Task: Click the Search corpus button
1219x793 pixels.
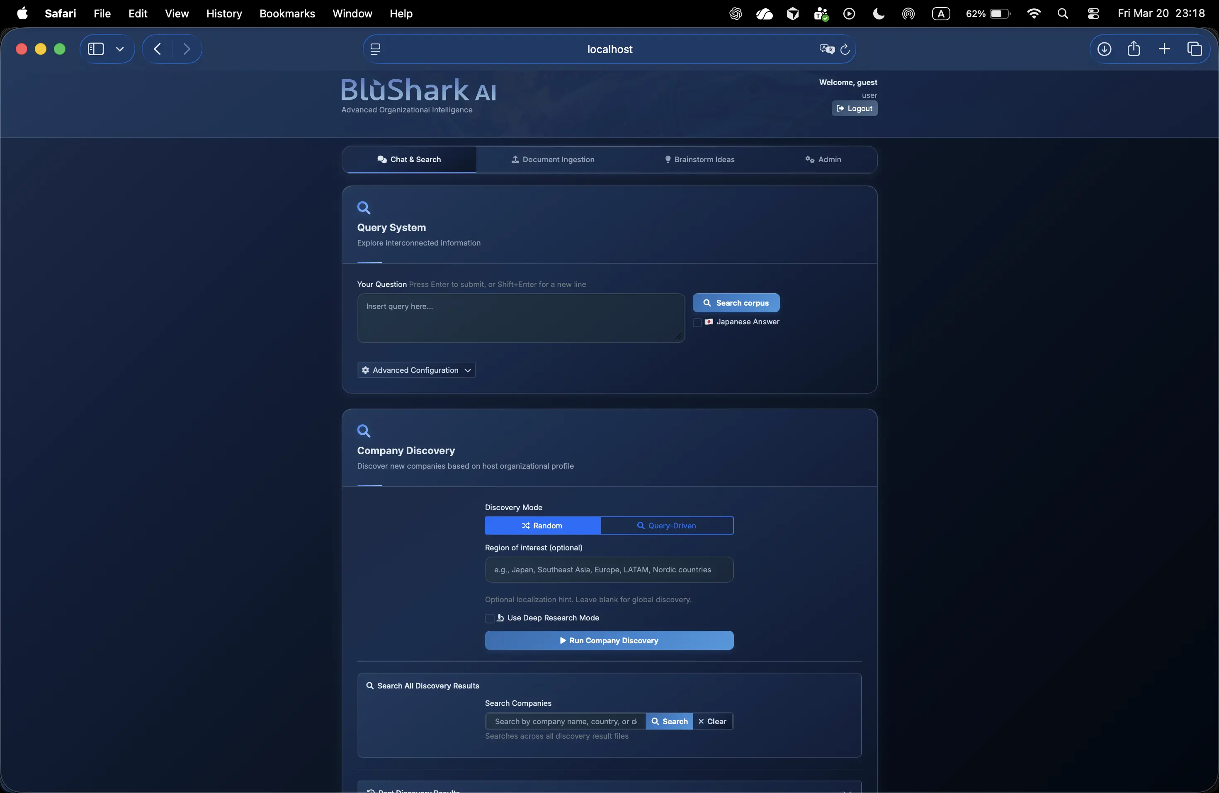Action: pyautogui.click(x=736, y=303)
